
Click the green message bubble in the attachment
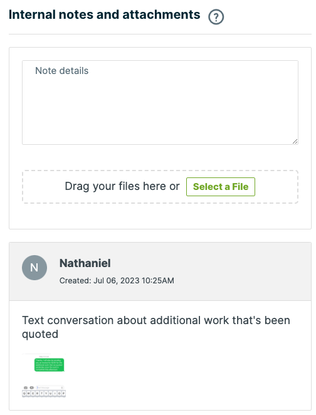pyautogui.click(x=50, y=365)
